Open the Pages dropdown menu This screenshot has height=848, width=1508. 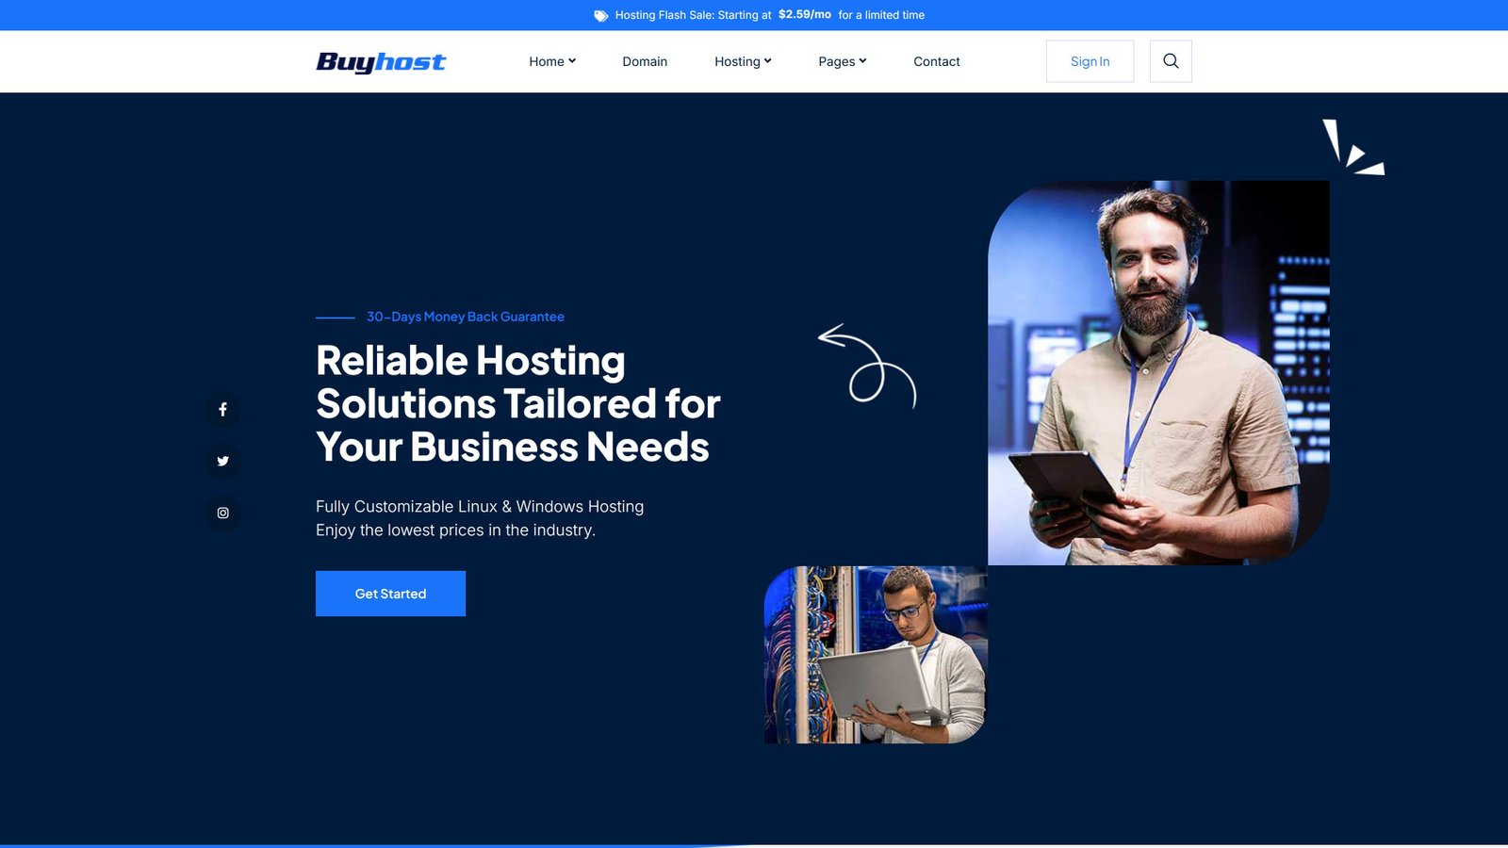842,61
